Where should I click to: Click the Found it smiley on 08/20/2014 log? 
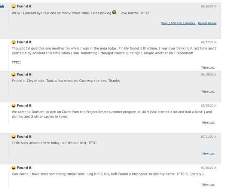pyautogui.click(x=14, y=6)
